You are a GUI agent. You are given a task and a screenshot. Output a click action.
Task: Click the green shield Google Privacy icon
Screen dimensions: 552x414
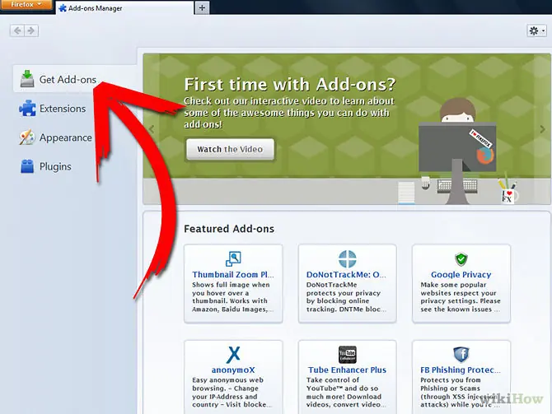coord(461,259)
